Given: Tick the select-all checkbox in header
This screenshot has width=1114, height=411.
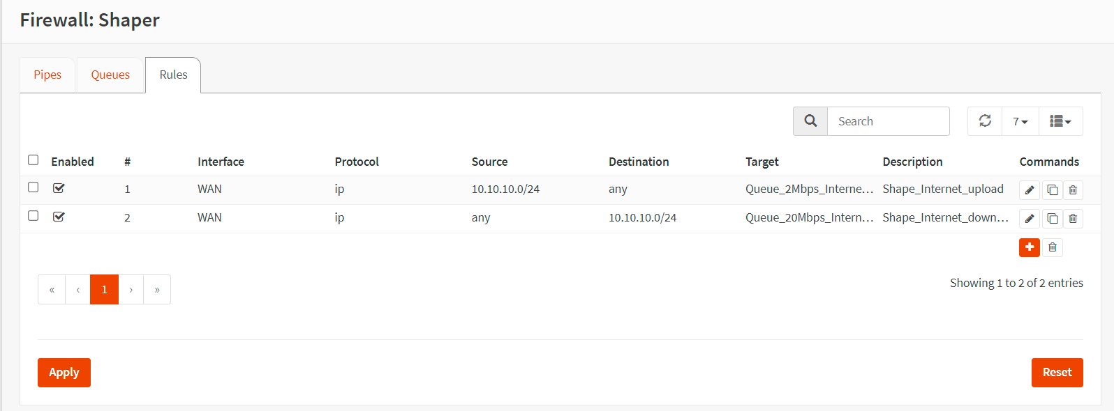Looking at the screenshot, I should [x=33, y=160].
